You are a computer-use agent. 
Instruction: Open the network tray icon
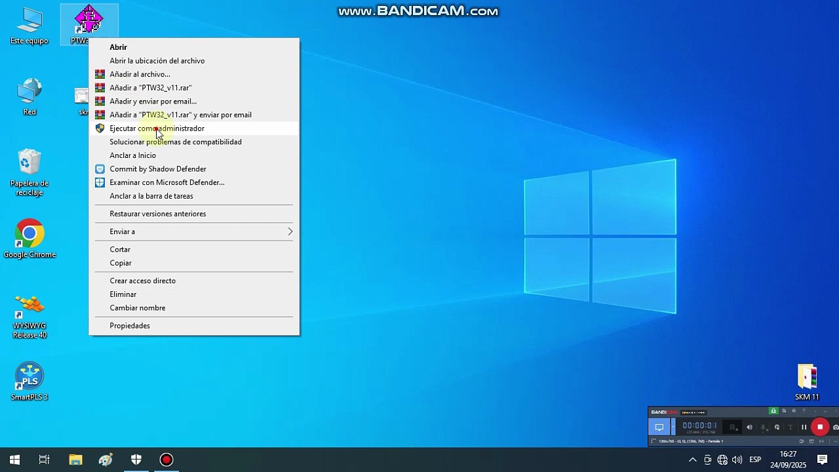pos(722,460)
